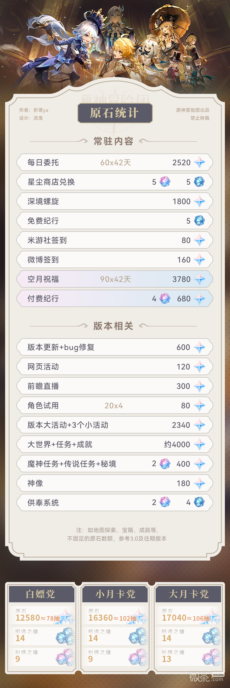Click the 17040≈106抽 primogem total
This screenshot has width=230, height=688.
186,618
